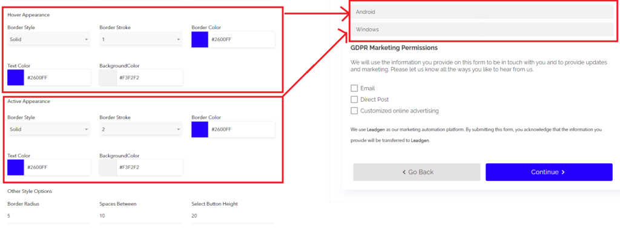Click the Hover Appearance BackgroundColor gray swatch
The height and width of the screenshot is (228, 620).
(x=108, y=77)
